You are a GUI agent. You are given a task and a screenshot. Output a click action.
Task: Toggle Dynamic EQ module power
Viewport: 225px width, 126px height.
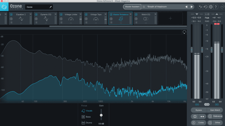[x=36, y=14]
